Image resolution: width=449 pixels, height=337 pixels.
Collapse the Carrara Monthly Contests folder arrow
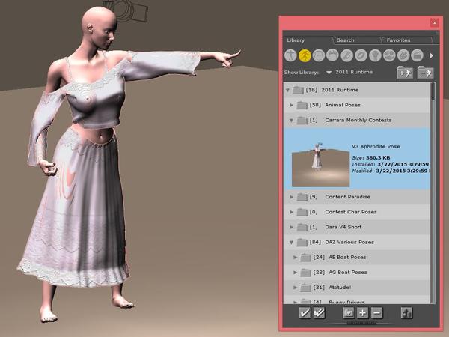point(292,121)
